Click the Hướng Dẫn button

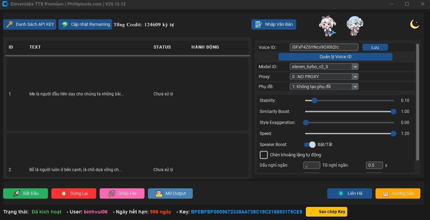pyautogui.click(x=398, y=193)
